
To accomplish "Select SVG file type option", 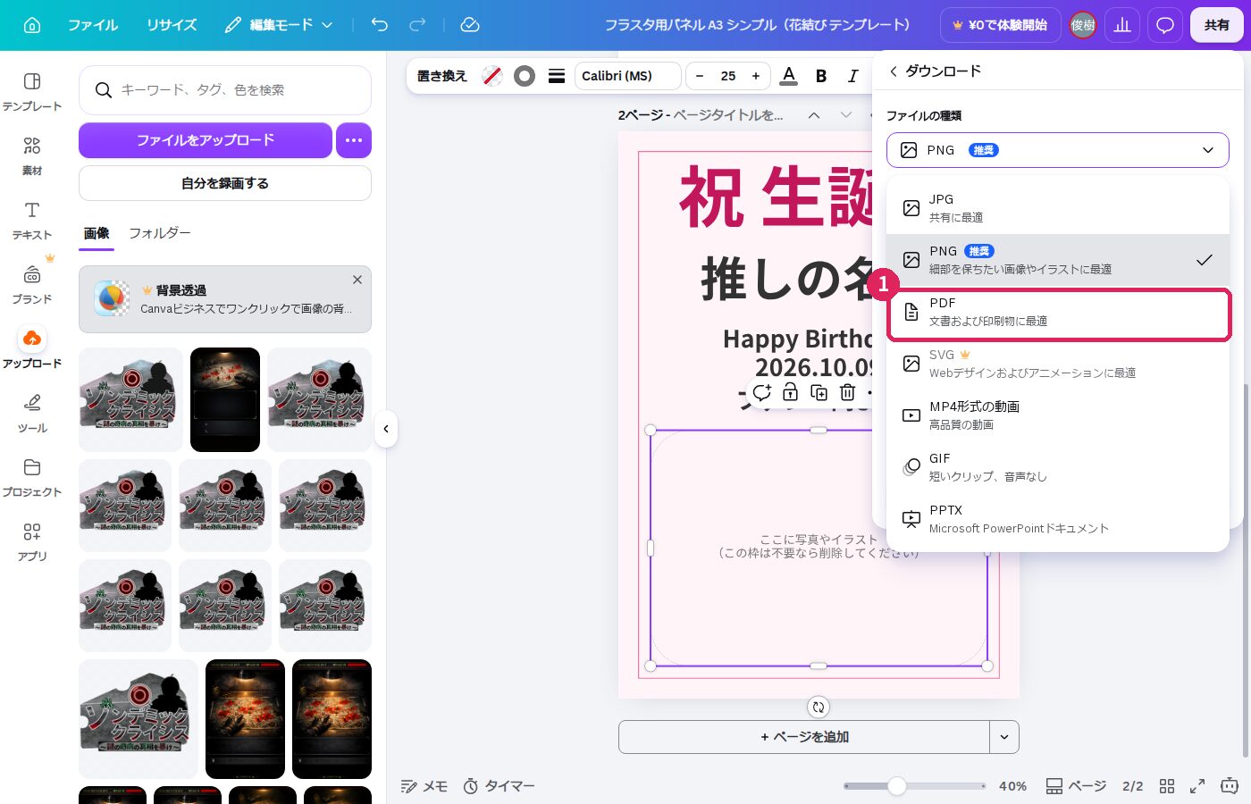I will pyautogui.click(x=1058, y=364).
